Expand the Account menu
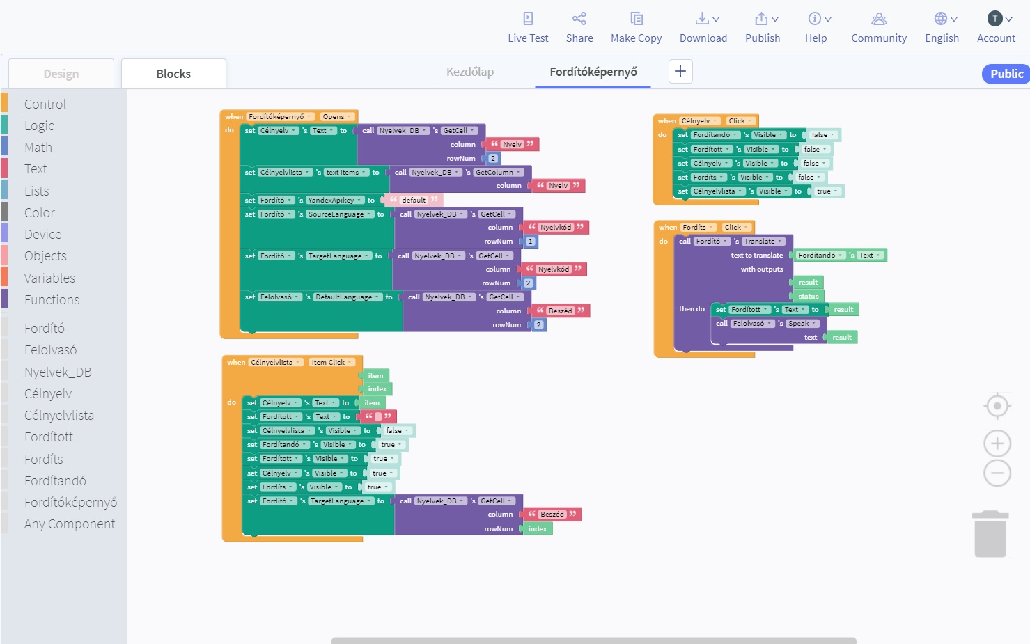Image resolution: width=1030 pixels, height=644 pixels. tap(996, 27)
